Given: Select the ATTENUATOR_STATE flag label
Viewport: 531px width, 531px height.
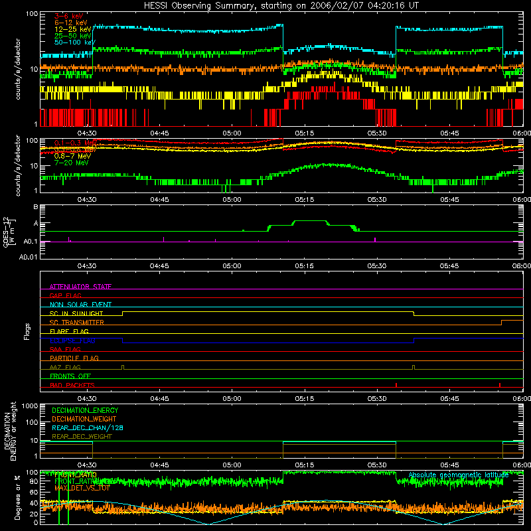Looking at the screenshot, I should (80, 287).
